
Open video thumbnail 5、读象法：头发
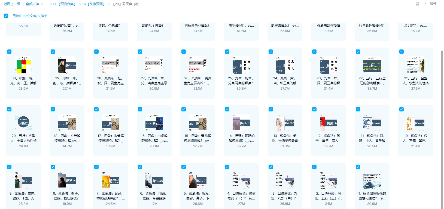click(x=198, y=180)
